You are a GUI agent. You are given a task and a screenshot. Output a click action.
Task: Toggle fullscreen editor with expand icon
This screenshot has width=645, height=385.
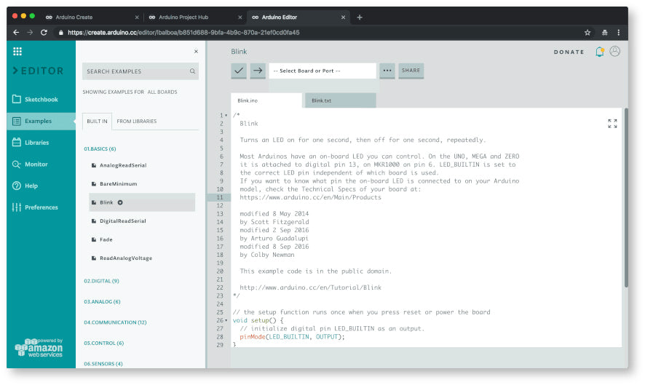click(612, 124)
